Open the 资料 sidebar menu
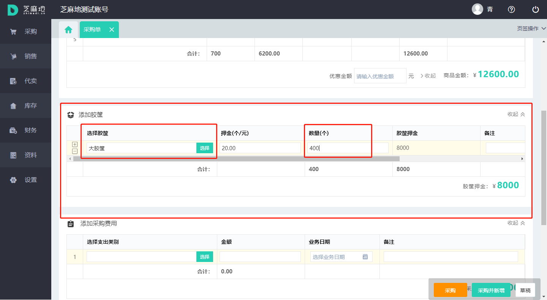Image resolution: width=547 pixels, height=300 pixels. pyautogui.click(x=25, y=155)
